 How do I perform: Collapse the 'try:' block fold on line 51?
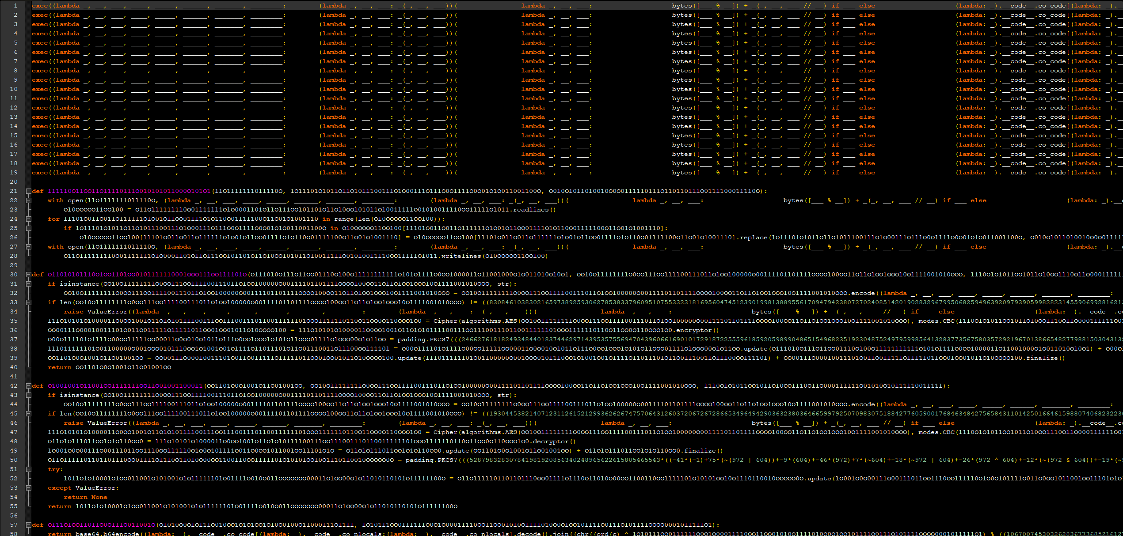(x=28, y=469)
